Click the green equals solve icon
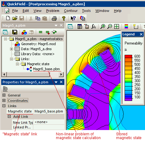The image size is (145, 141). point(40,32)
